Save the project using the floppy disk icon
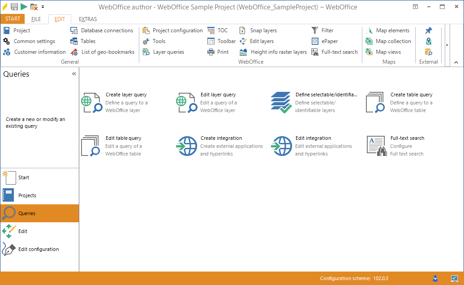 (13, 7)
